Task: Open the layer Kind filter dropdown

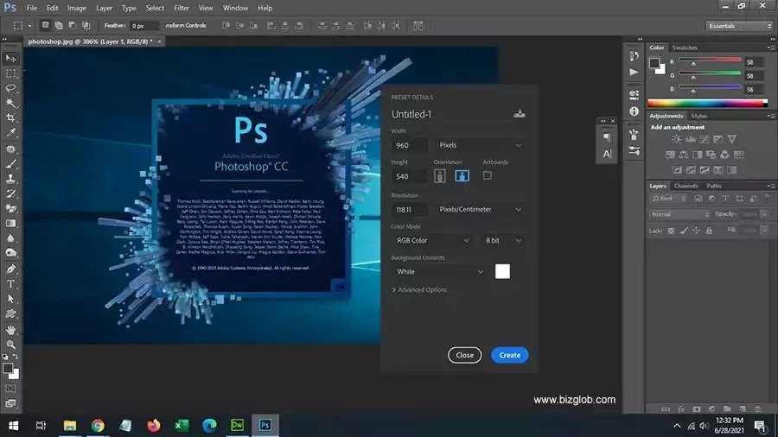Action: (x=668, y=199)
